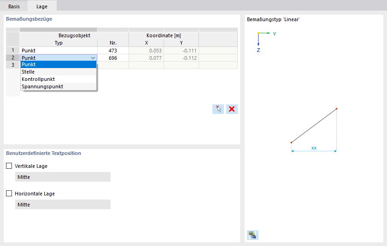The width and height of the screenshot is (387, 246).
Task: Click the 'Koordinate [m]' column header
Action: pos(164,35)
